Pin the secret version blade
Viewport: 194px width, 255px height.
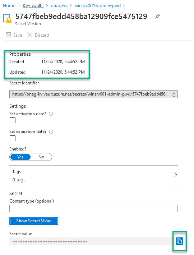157,17
